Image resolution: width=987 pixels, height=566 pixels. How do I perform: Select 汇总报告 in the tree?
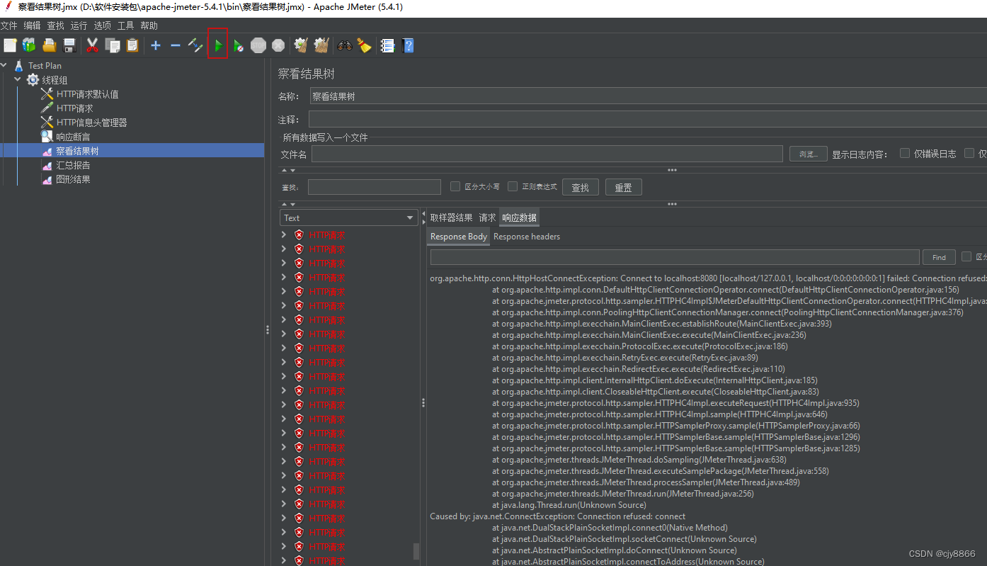click(73, 165)
